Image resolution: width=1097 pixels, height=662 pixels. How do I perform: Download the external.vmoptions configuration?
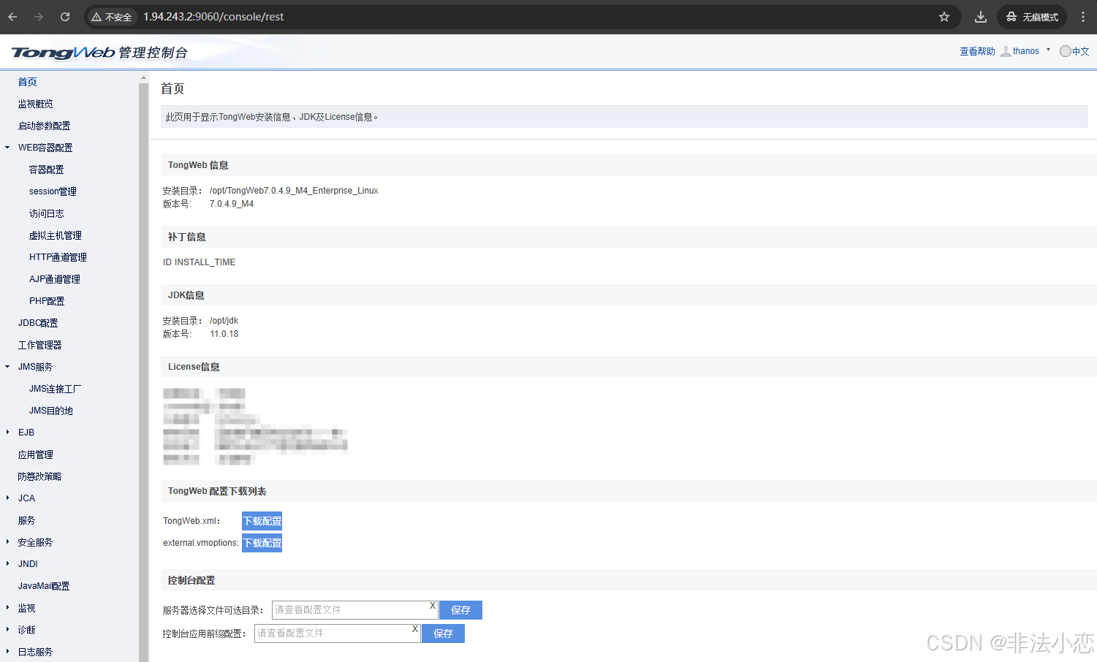click(x=262, y=543)
